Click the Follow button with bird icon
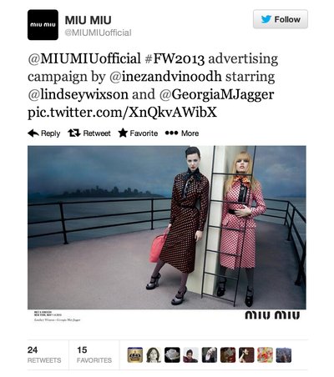The image size is (334, 377). click(281, 19)
